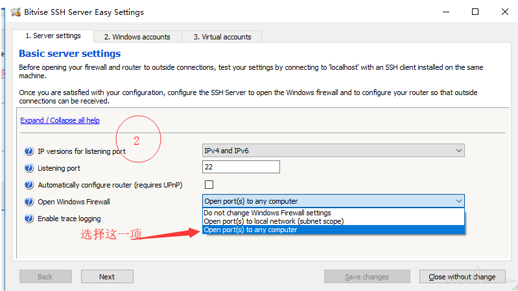Click the Bitvise app icon in title bar
Viewport: 518px width, 291px height.
click(16, 12)
